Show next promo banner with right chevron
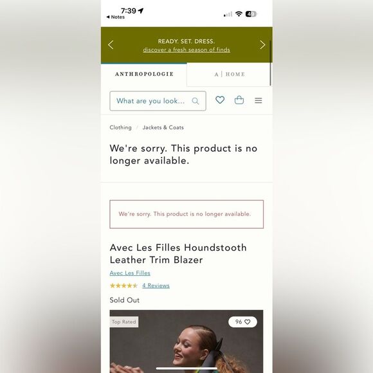The image size is (373, 373). [x=262, y=45]
